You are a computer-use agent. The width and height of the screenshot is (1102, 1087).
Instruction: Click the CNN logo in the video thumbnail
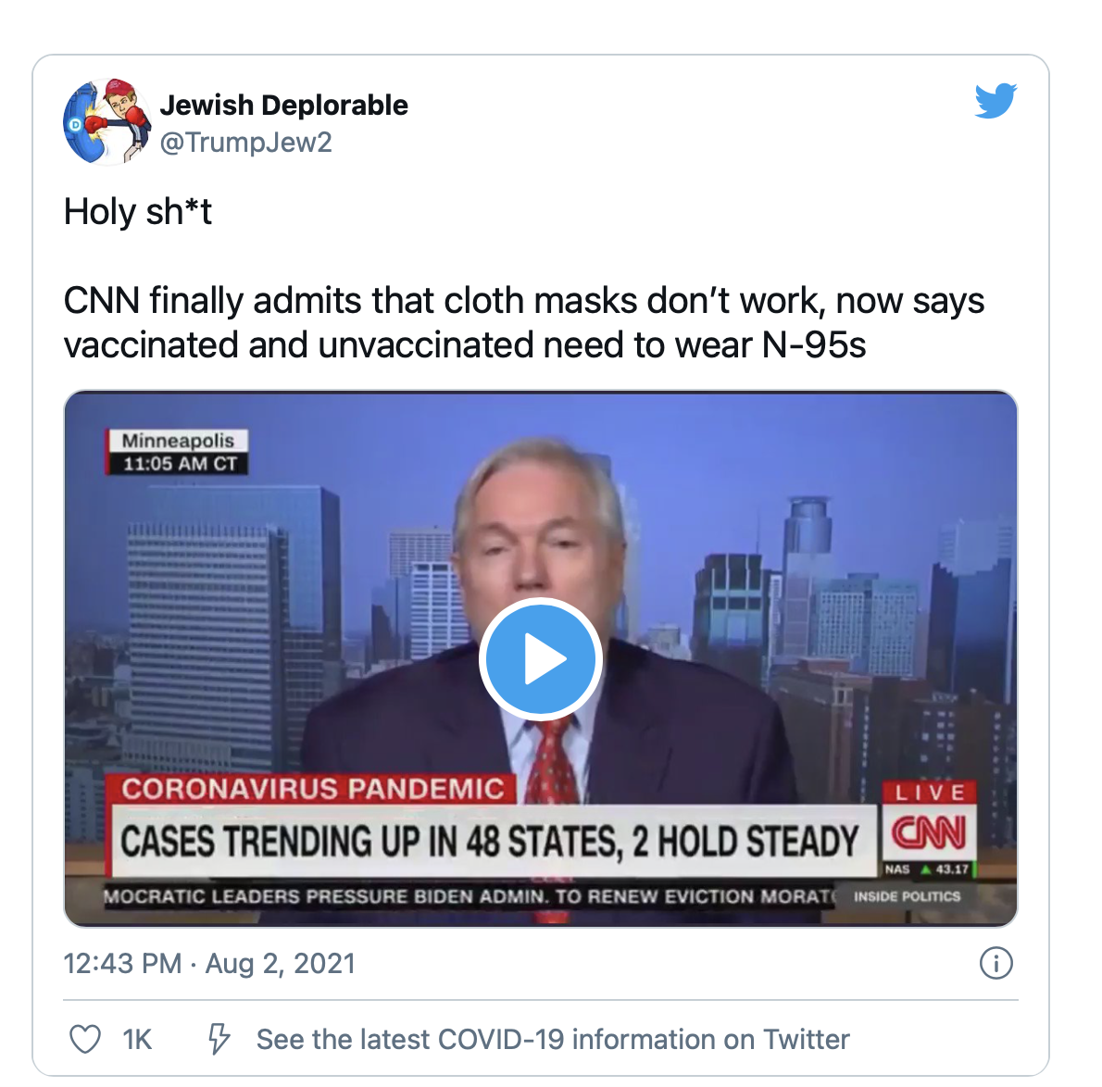point(929,834)
